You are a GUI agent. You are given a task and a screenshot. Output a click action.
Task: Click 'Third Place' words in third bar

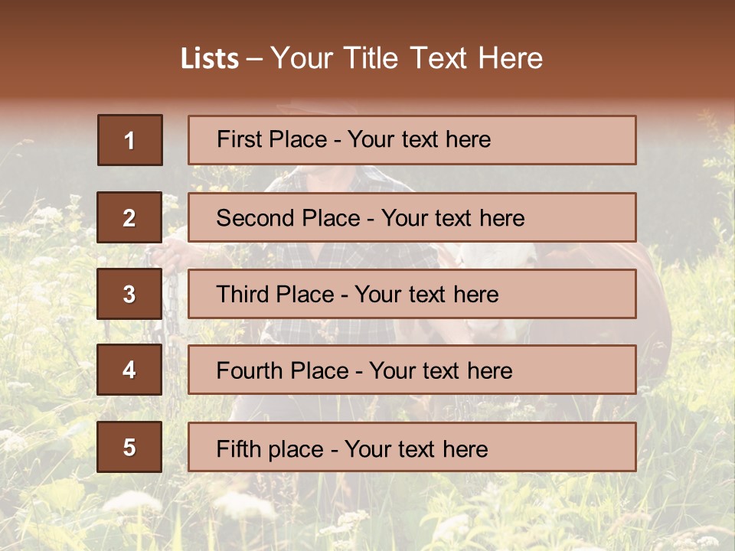click(274, 295)
